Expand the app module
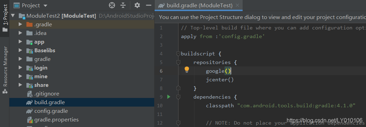 coord(20,42)
